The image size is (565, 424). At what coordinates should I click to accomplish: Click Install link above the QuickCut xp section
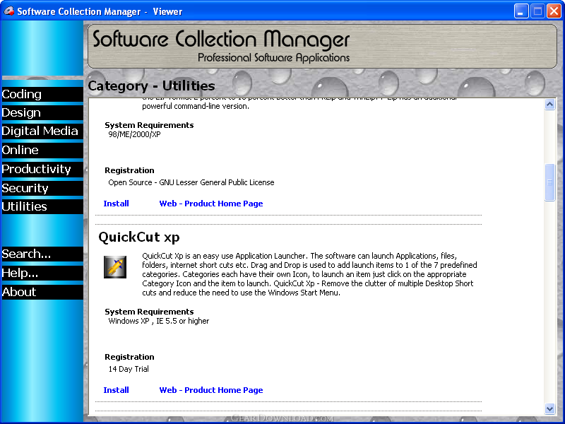tap(116, 204)
